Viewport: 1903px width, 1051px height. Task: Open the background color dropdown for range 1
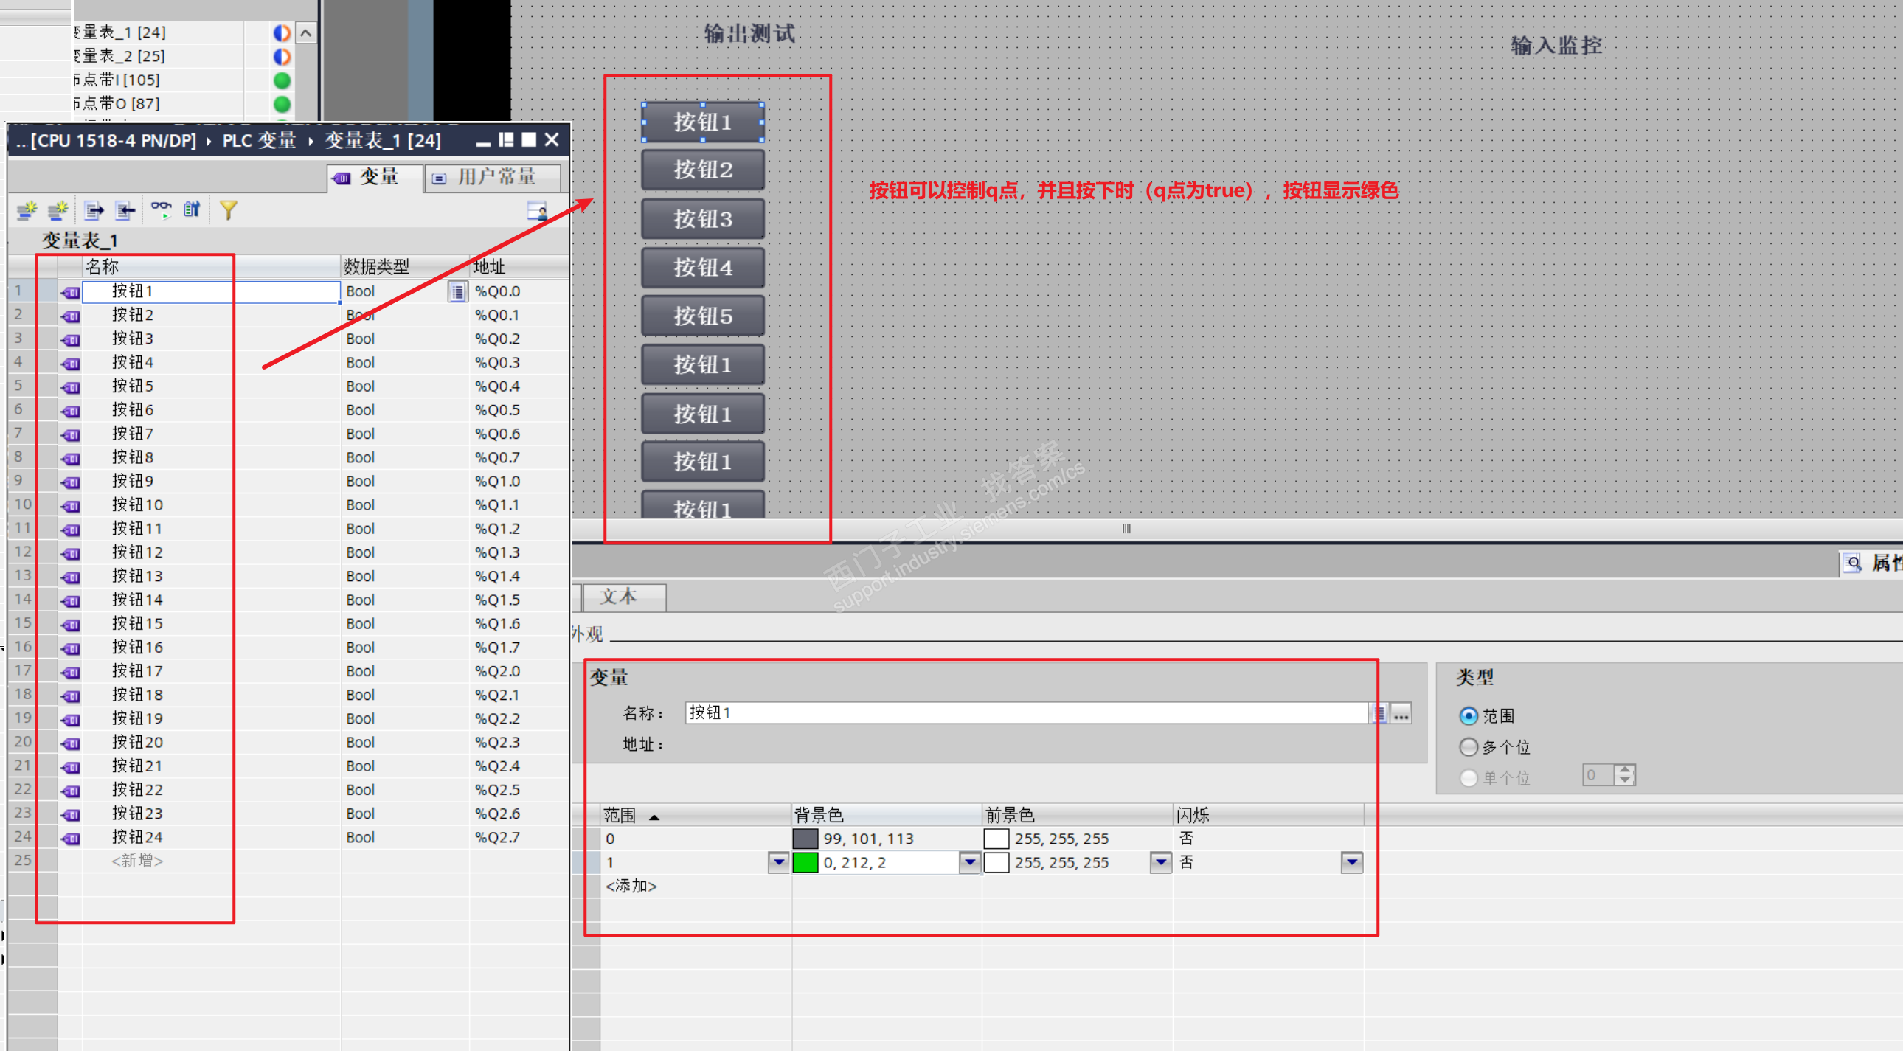(x=968, y=862)
